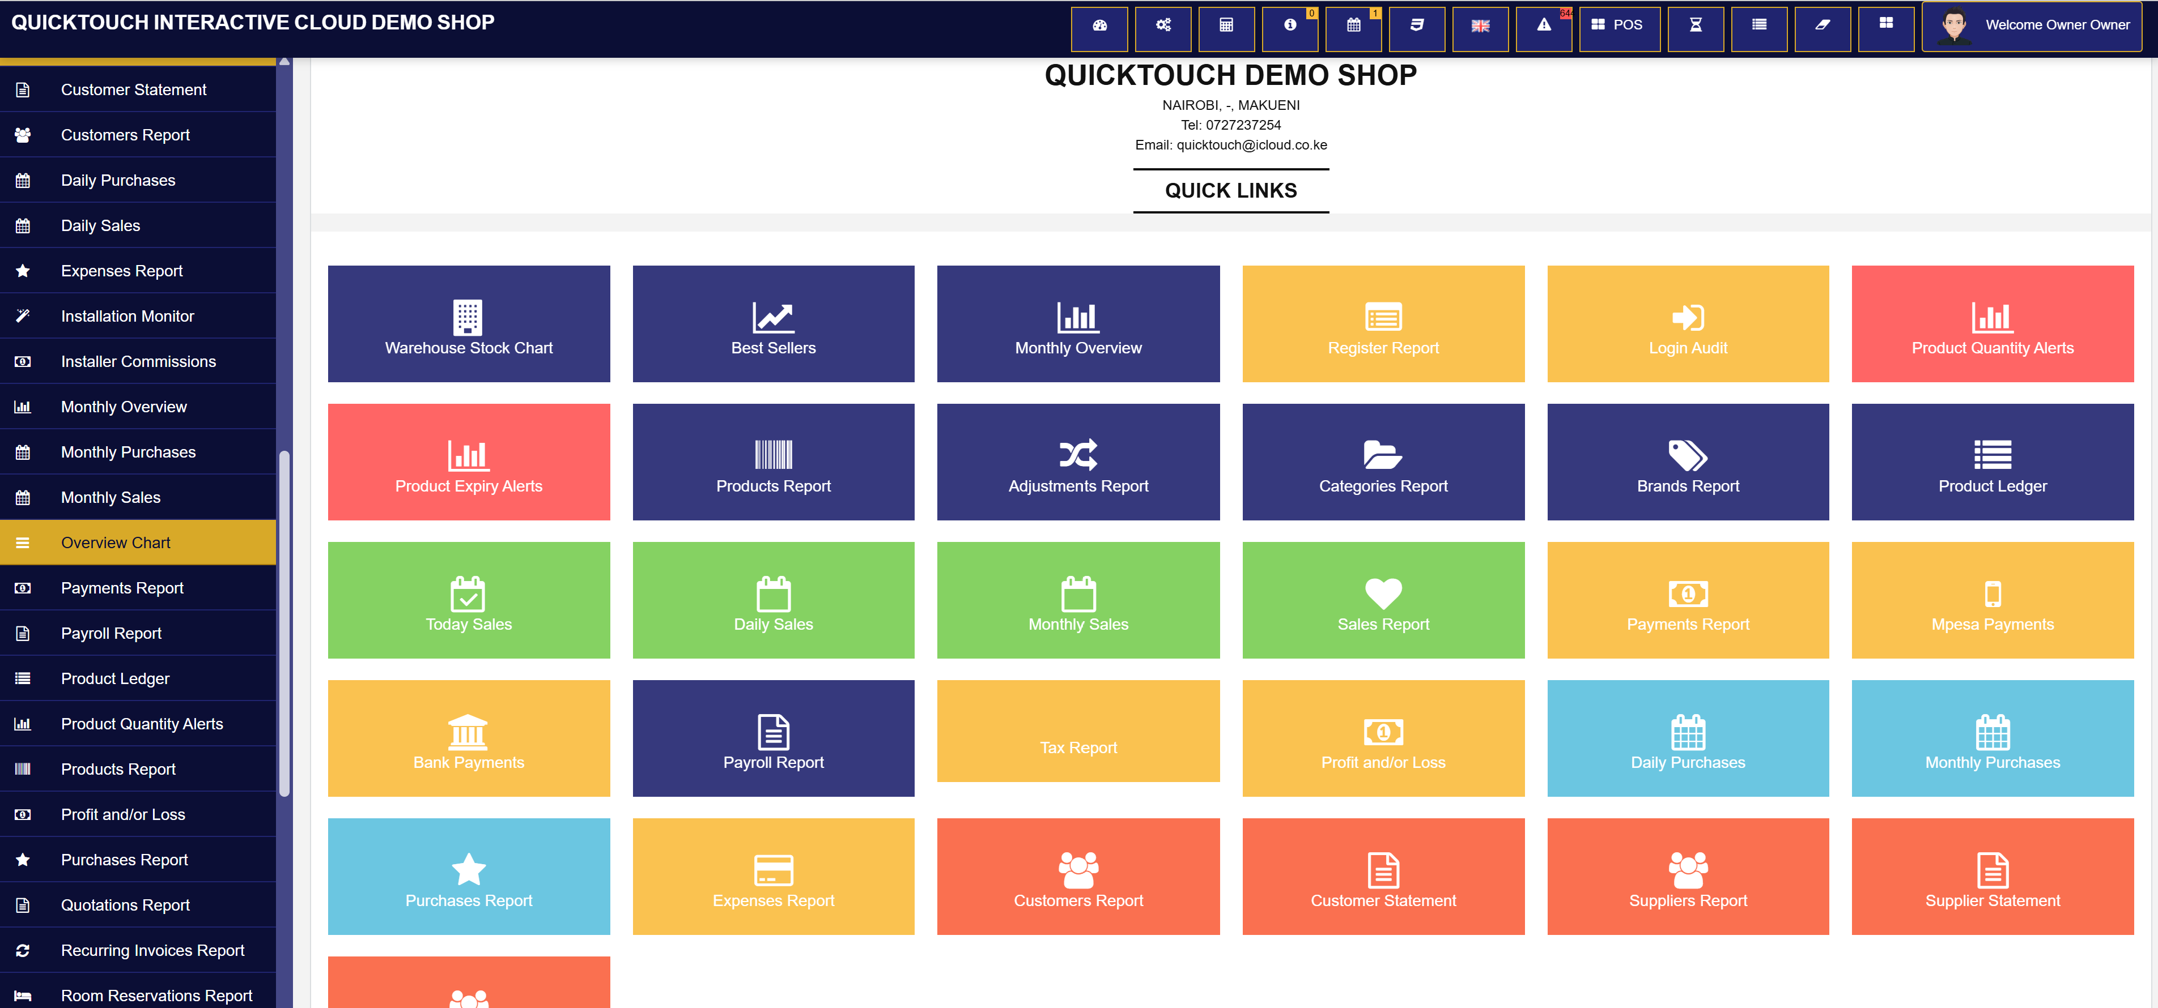
Task: Select Monthly Sales in the sidebar
Action: coord(137,497)
